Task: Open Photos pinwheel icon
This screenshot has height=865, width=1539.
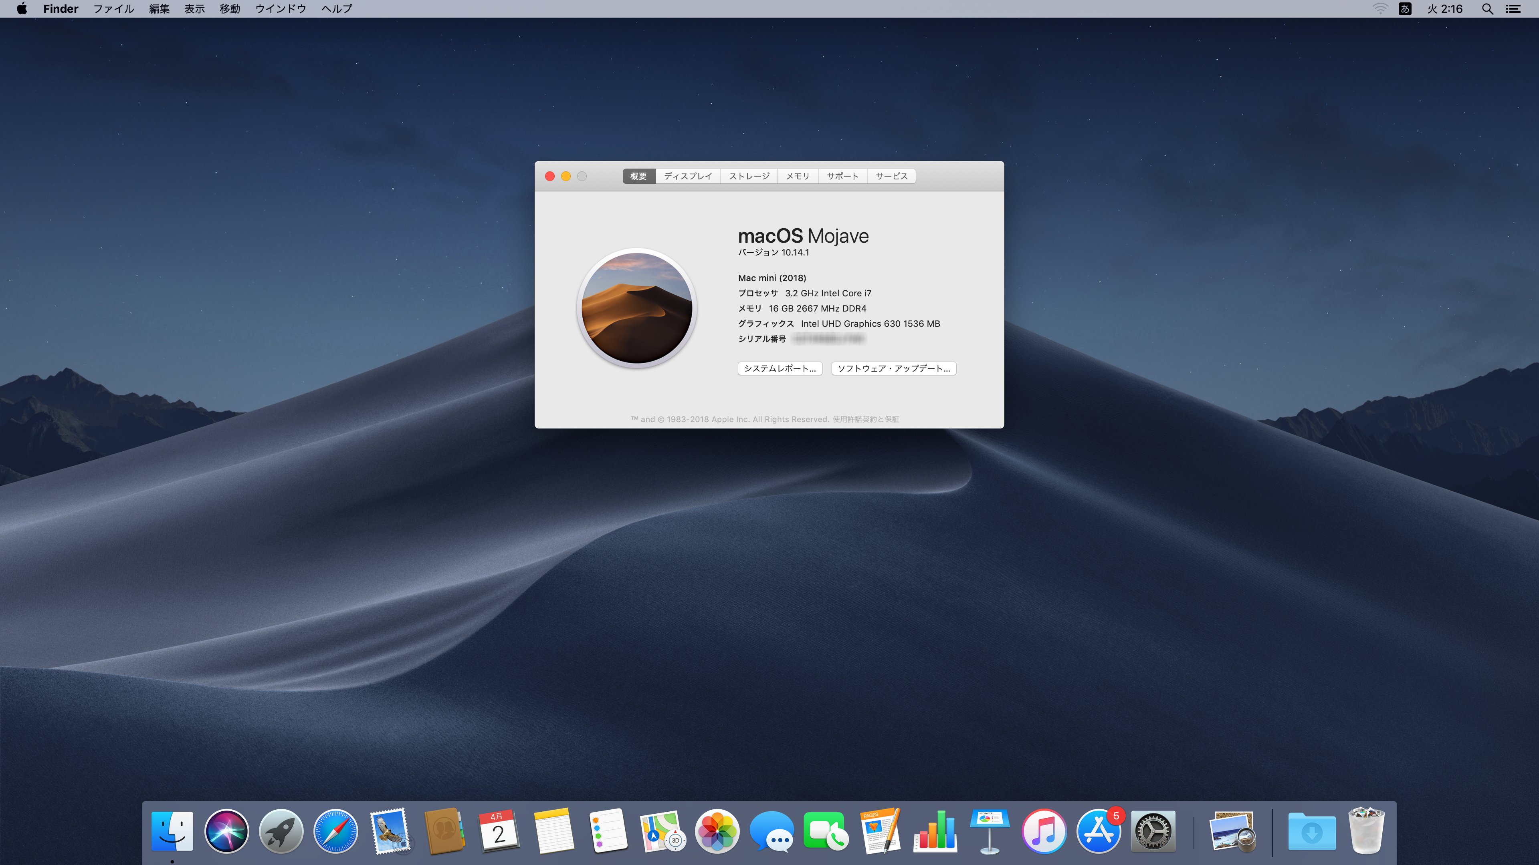Action: click(717, 831)
